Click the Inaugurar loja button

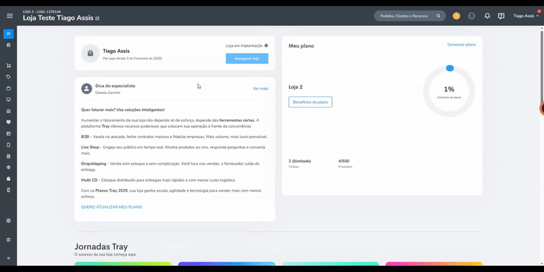(247, 58)
